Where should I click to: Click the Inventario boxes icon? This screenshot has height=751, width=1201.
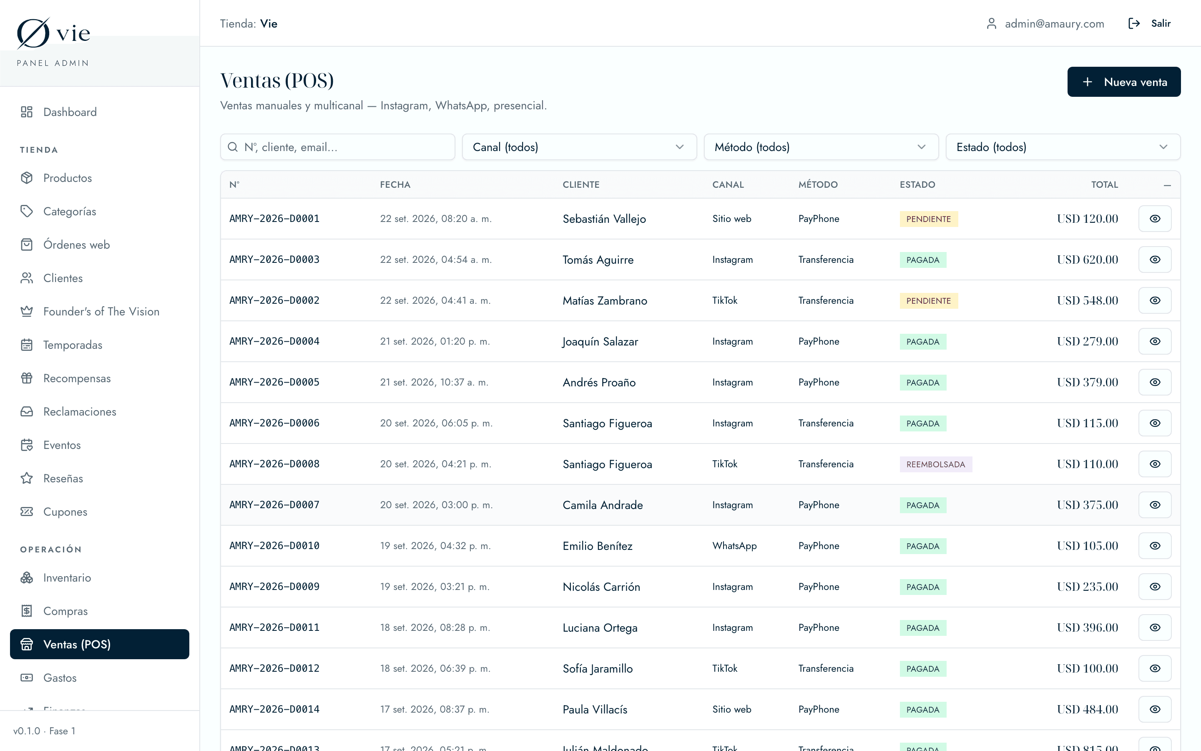click(27, 578)
